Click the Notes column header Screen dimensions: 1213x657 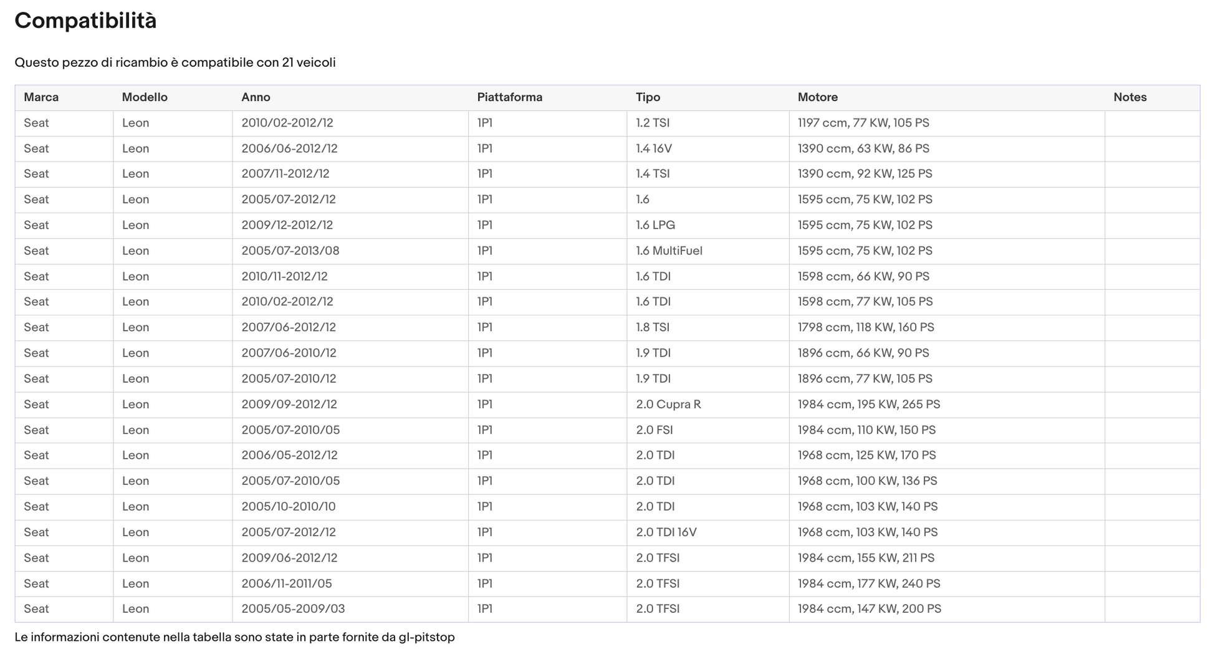click(x=1129, y=97)
